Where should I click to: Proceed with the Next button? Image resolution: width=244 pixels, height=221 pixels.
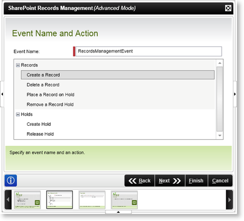(x=170, y=180)
